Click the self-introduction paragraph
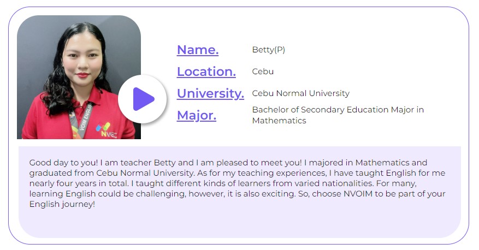The width and height of the screenshot is (479, 250). pos(238,183)
